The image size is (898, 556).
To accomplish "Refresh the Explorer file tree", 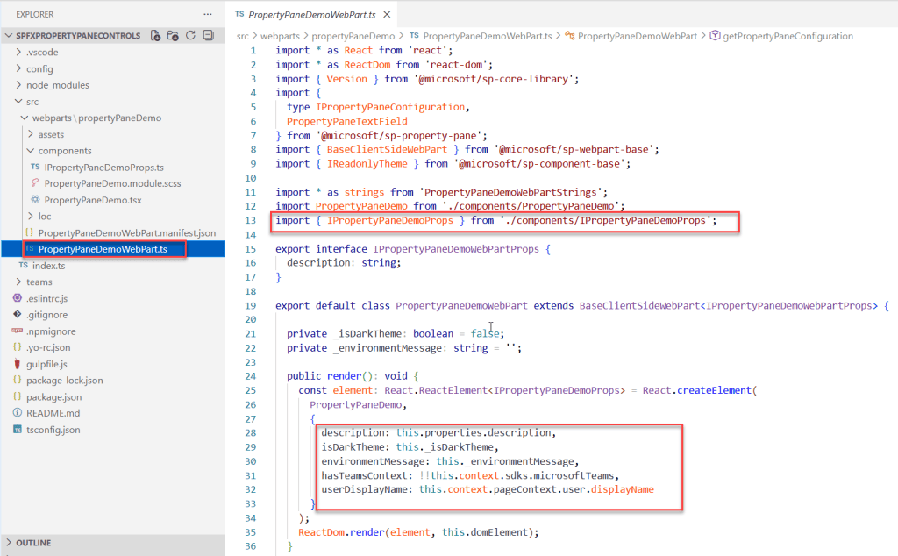I will click(190, 35).
